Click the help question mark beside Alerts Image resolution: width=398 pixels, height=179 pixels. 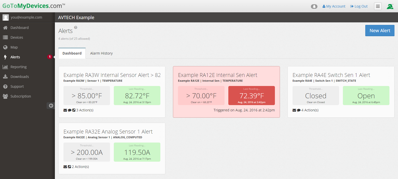76,27
